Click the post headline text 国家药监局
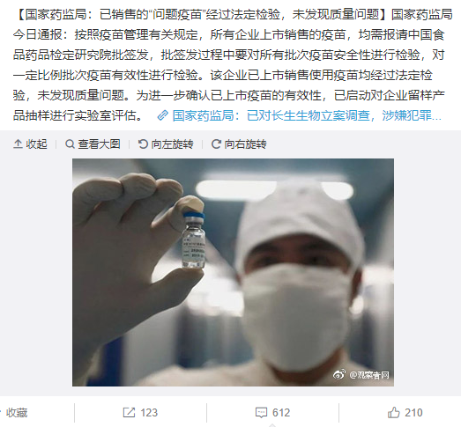This screenshot has height=427, width=461. point(56,14)
